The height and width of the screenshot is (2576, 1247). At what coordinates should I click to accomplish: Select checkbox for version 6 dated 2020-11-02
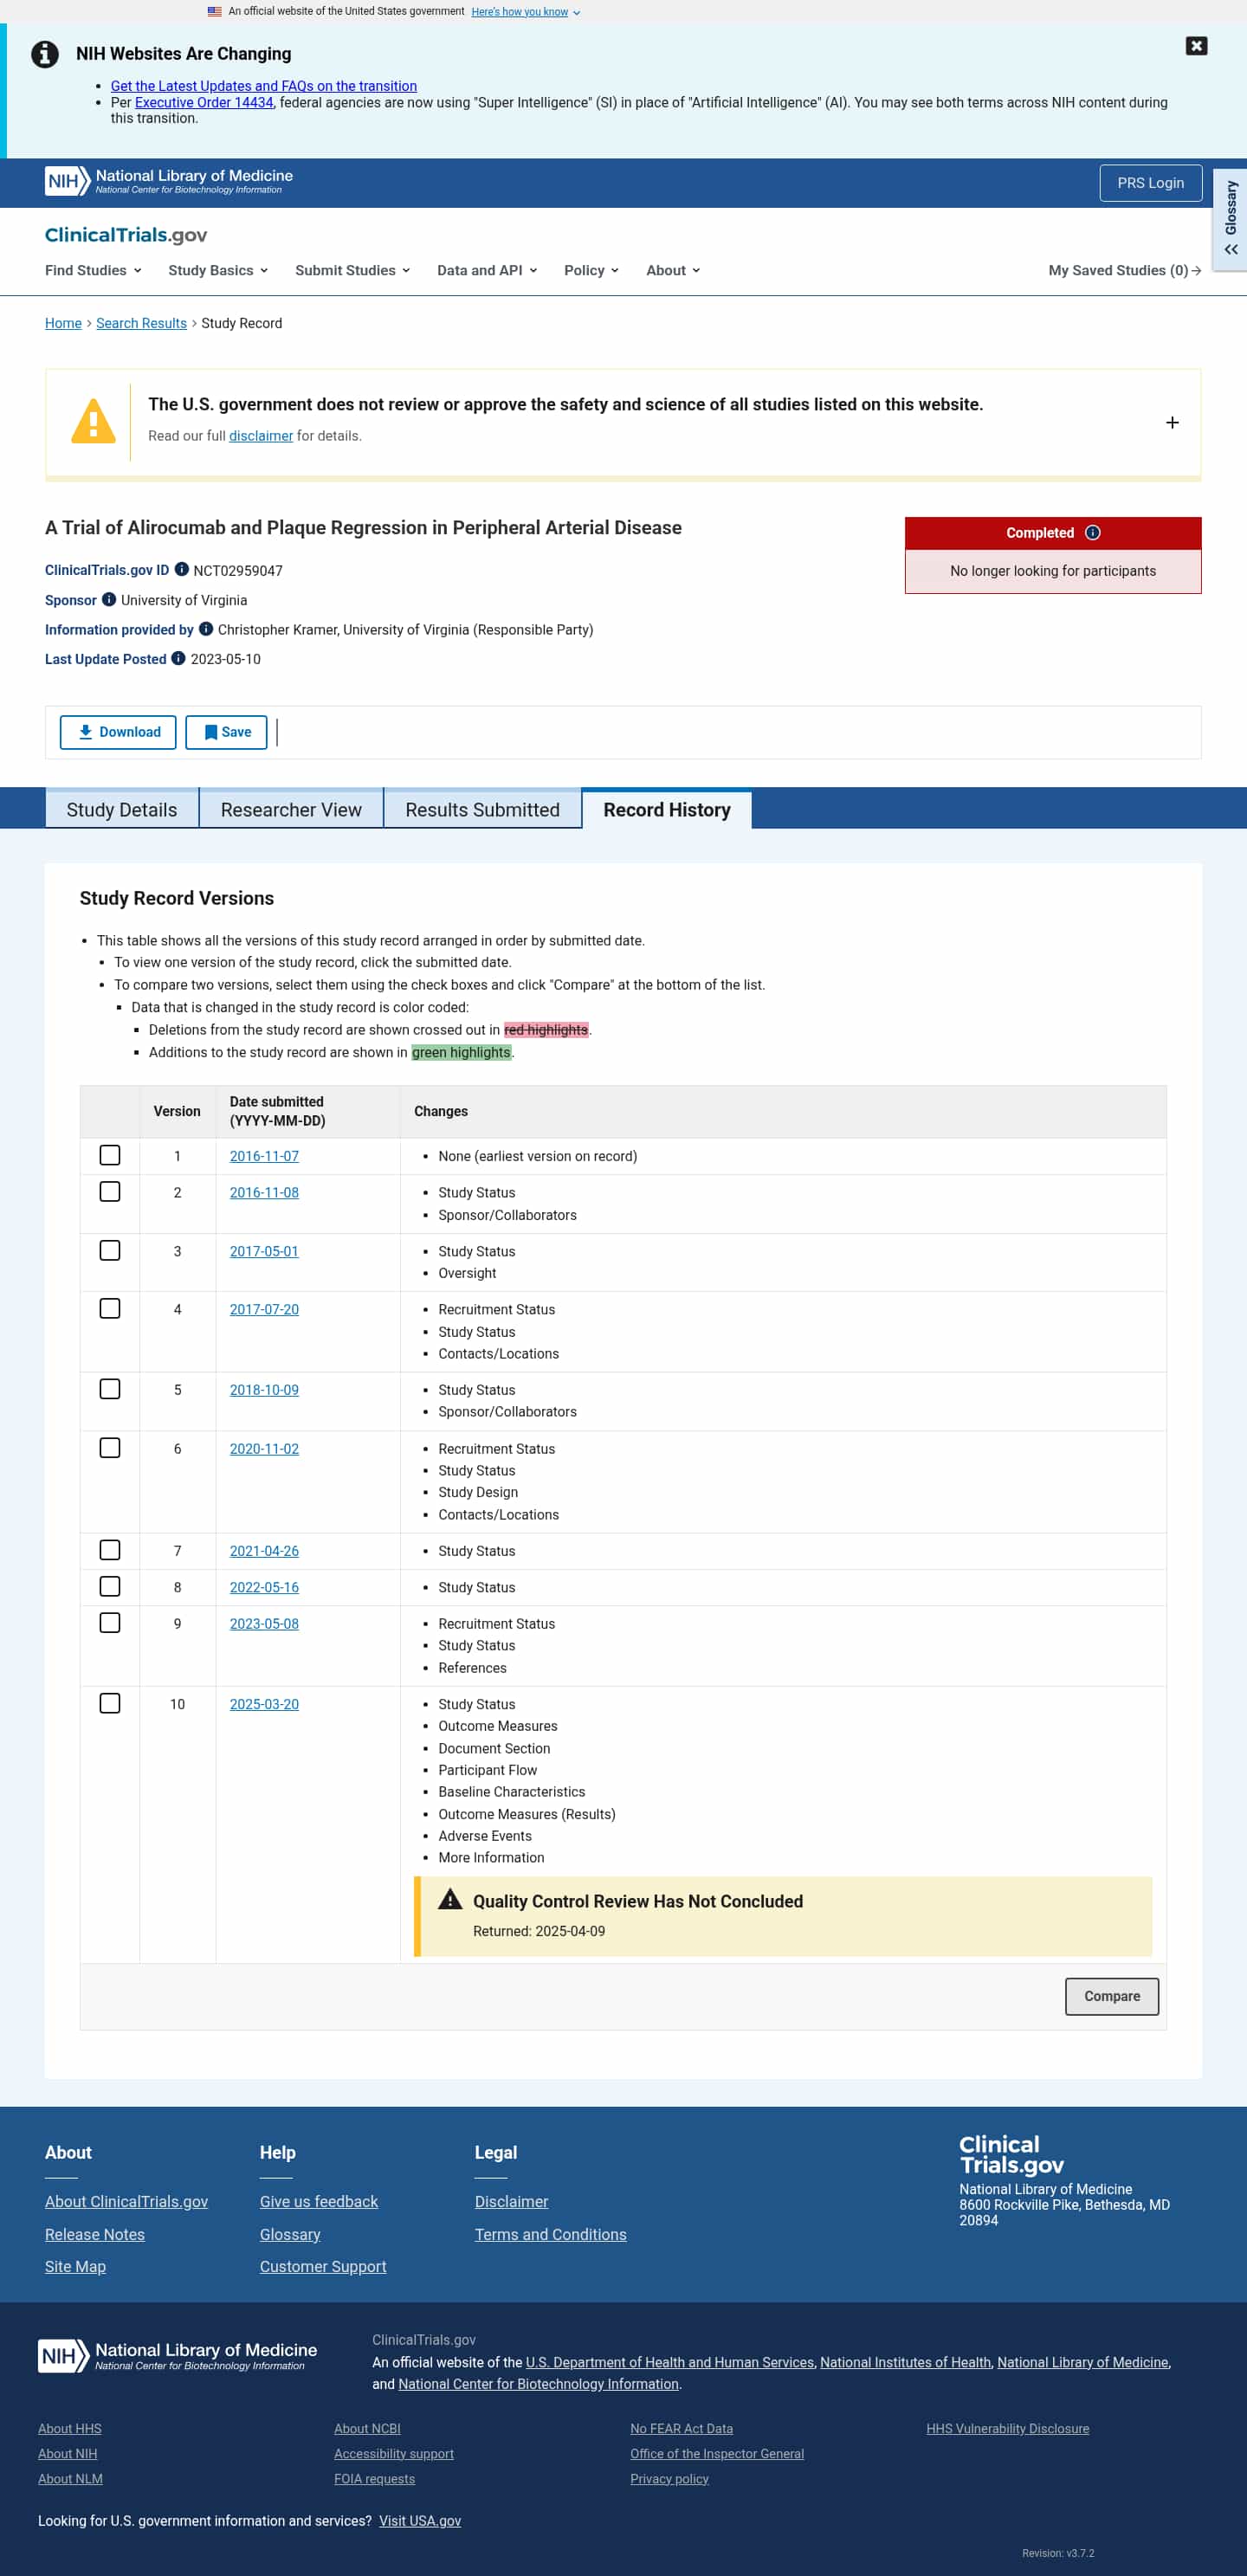(x=110, y=1448)
